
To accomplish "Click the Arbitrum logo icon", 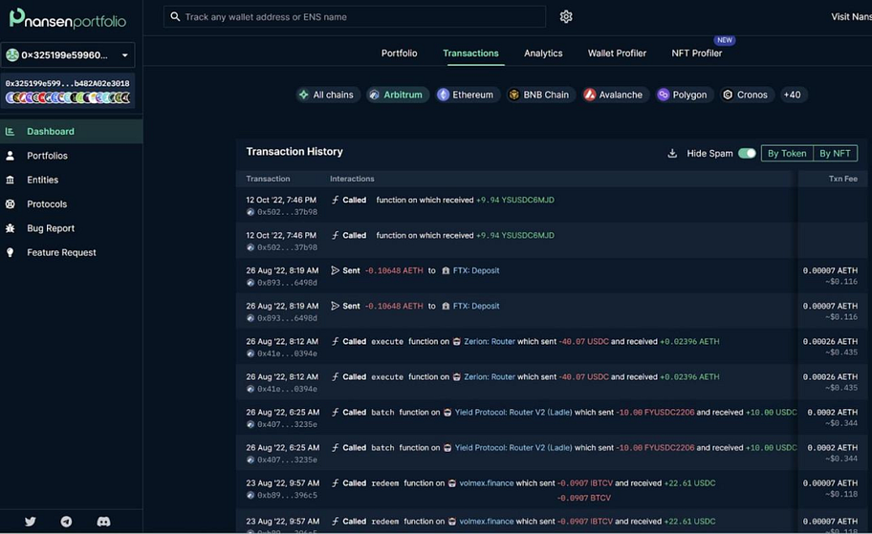I will (374, 95).
